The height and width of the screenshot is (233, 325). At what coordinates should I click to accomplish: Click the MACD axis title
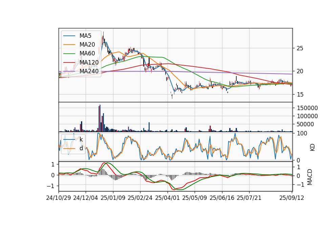pyautogui.click(x=310, y=177)
